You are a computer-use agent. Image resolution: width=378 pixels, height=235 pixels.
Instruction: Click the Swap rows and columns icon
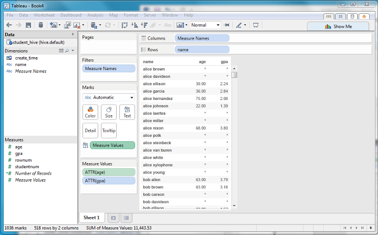tap(124, 25)
